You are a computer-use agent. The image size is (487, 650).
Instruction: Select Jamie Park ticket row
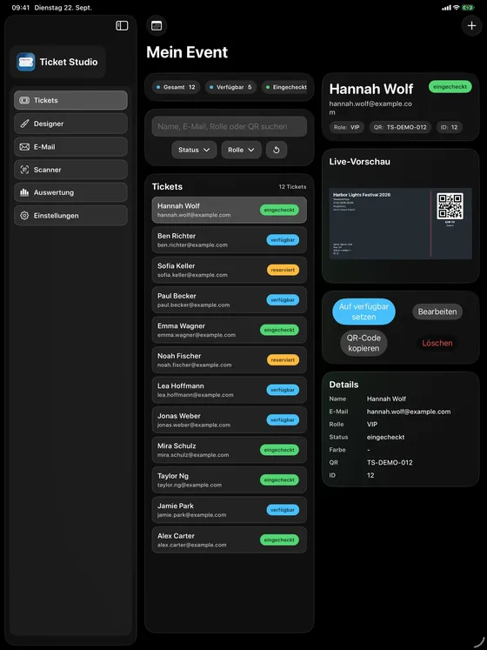[230, 510]
